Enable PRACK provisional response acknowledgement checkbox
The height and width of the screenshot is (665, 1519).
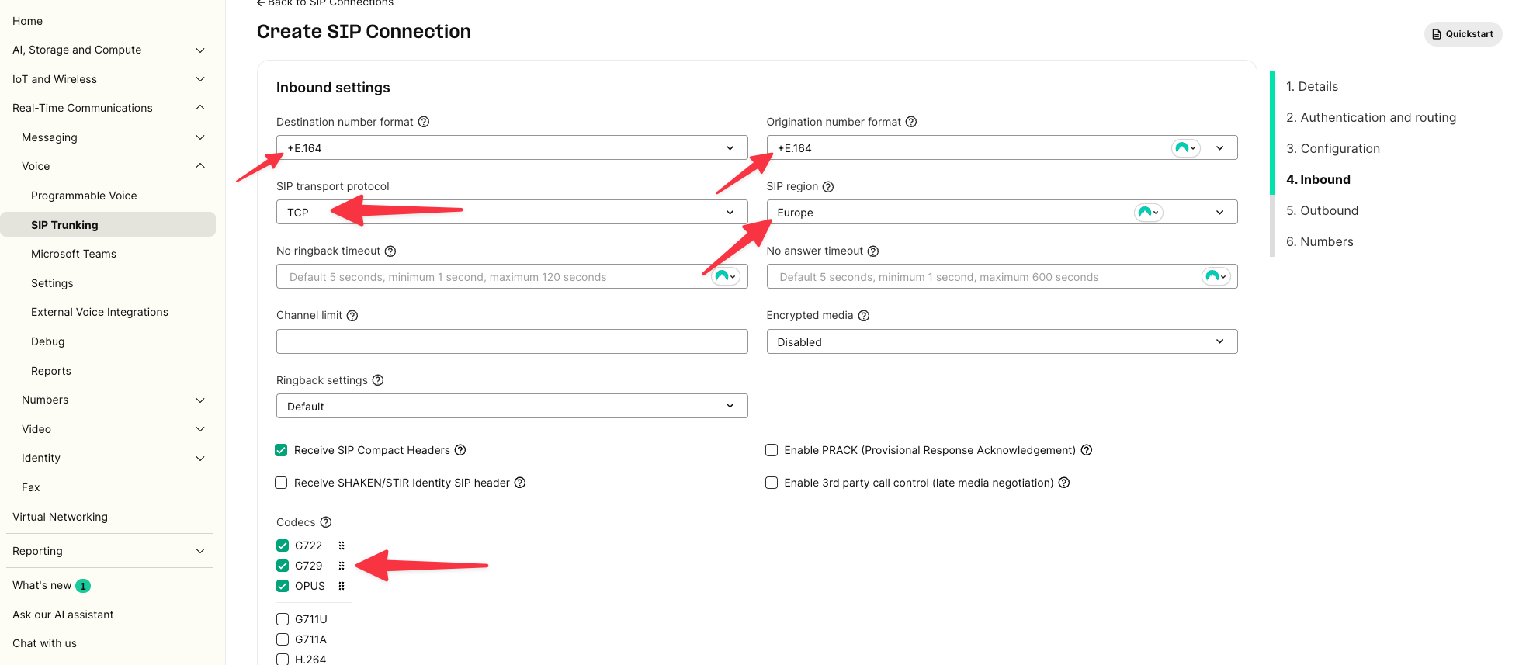coord(772,450)
